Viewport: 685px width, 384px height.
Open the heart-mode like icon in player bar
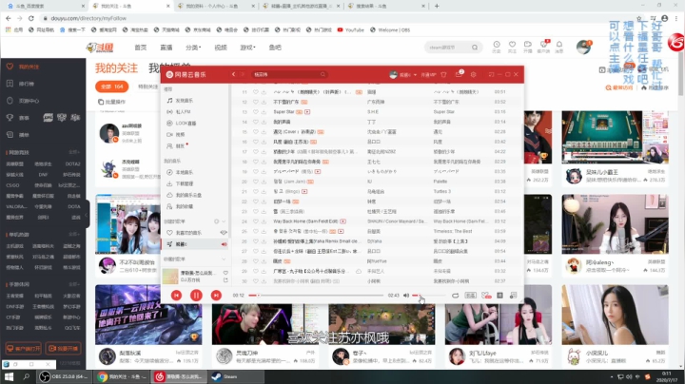[x=486, y=296]
